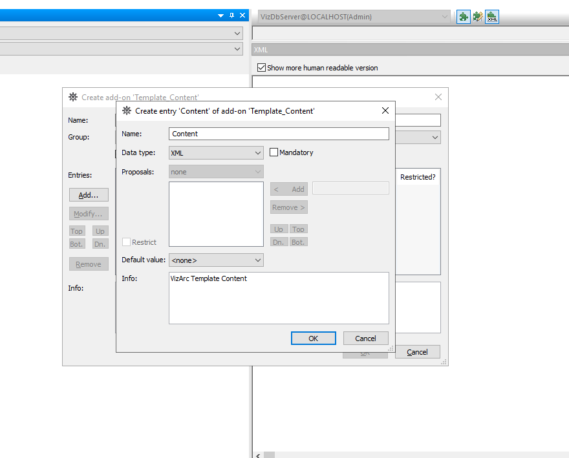Cancel the Create entry dialog
Viewport: 569px width, 458px height.
tap(365, 338)
